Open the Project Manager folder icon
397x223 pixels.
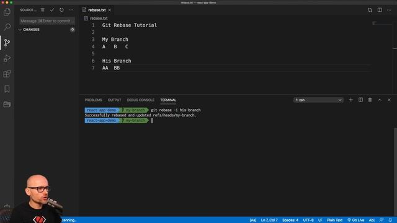pos(7,104)
